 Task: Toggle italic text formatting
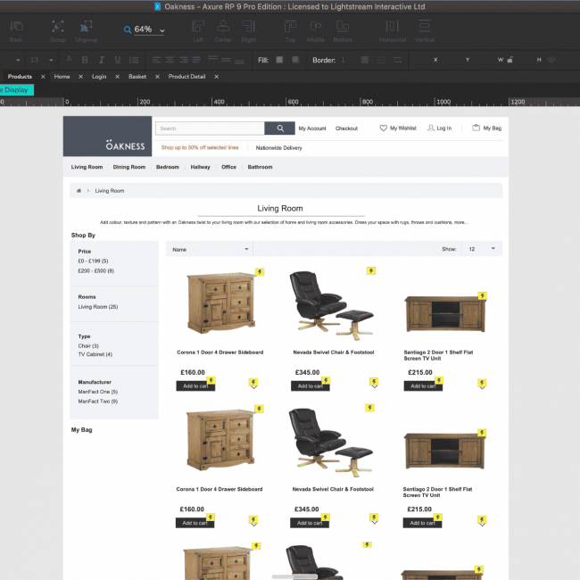pyautogui.click(x=101, y=60)
